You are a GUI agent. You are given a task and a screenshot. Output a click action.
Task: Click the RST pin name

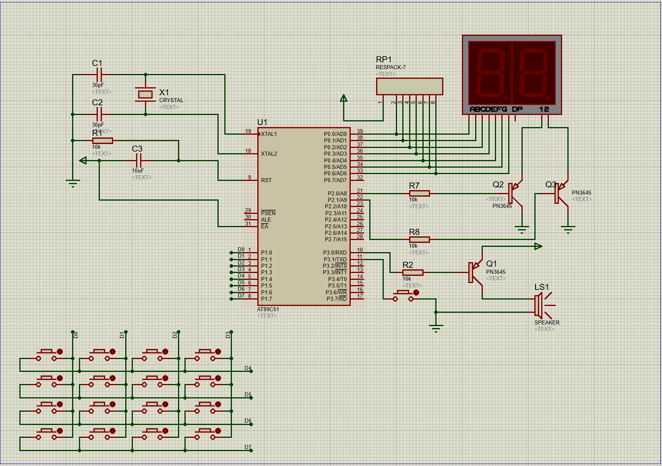tap(266, 181)
